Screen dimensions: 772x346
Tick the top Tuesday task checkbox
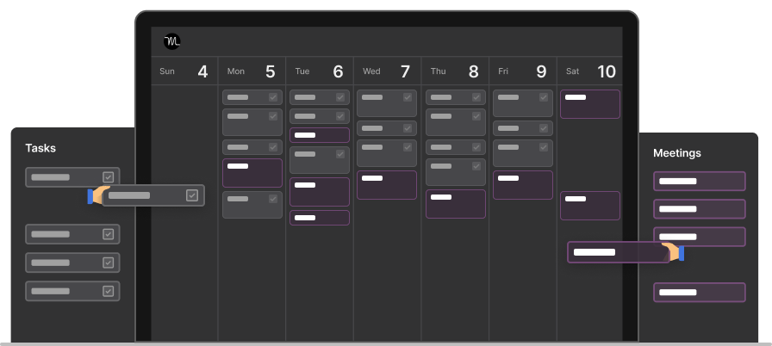tap(340, 97)
